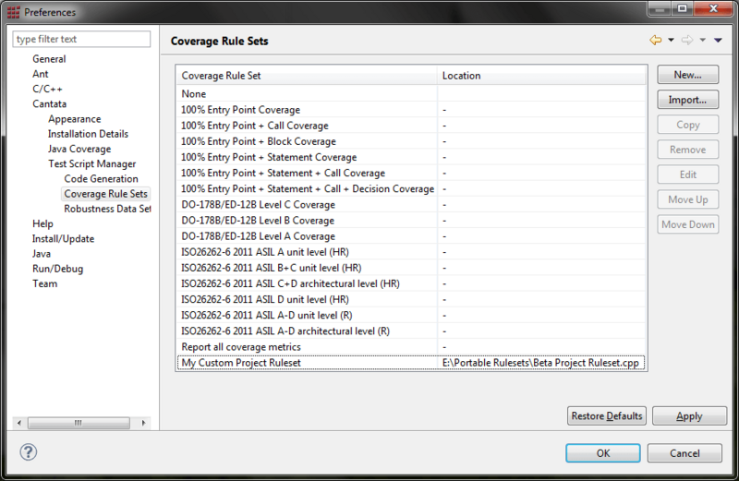
Task: Open Code Generation preference page
Action: (102, 178)
